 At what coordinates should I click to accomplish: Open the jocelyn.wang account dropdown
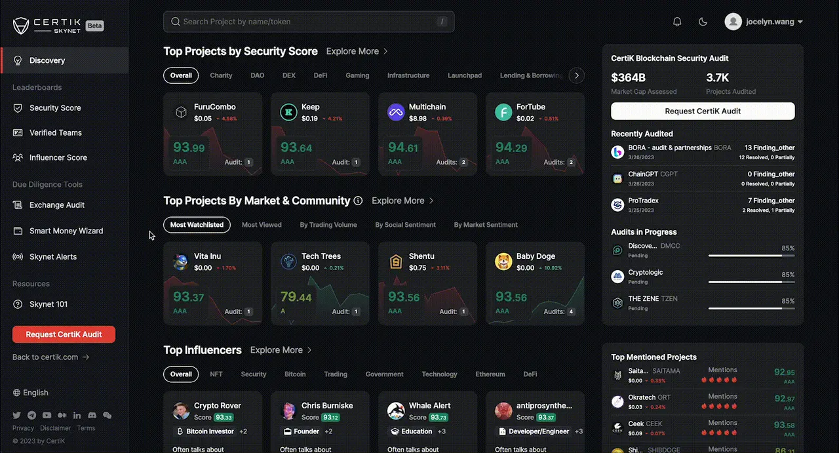(x=764, y=22)
